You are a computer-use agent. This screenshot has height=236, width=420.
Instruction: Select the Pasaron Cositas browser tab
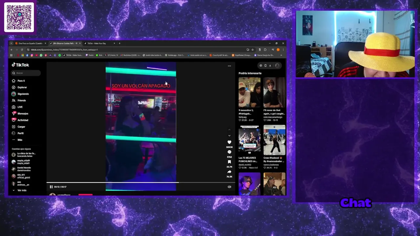(65, 43)
